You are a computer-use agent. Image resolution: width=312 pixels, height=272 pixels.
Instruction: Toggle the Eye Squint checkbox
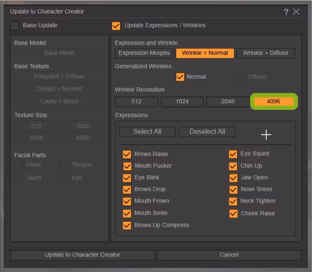[x=233, y=154]
